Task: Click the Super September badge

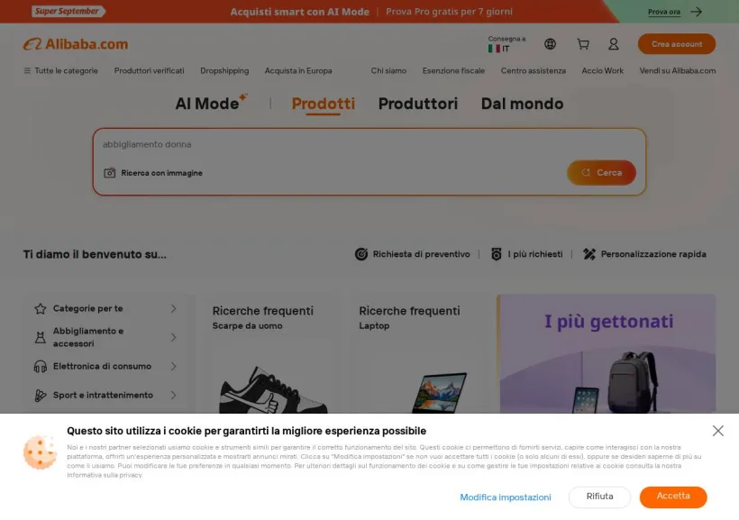Action: tap(68, 11)
